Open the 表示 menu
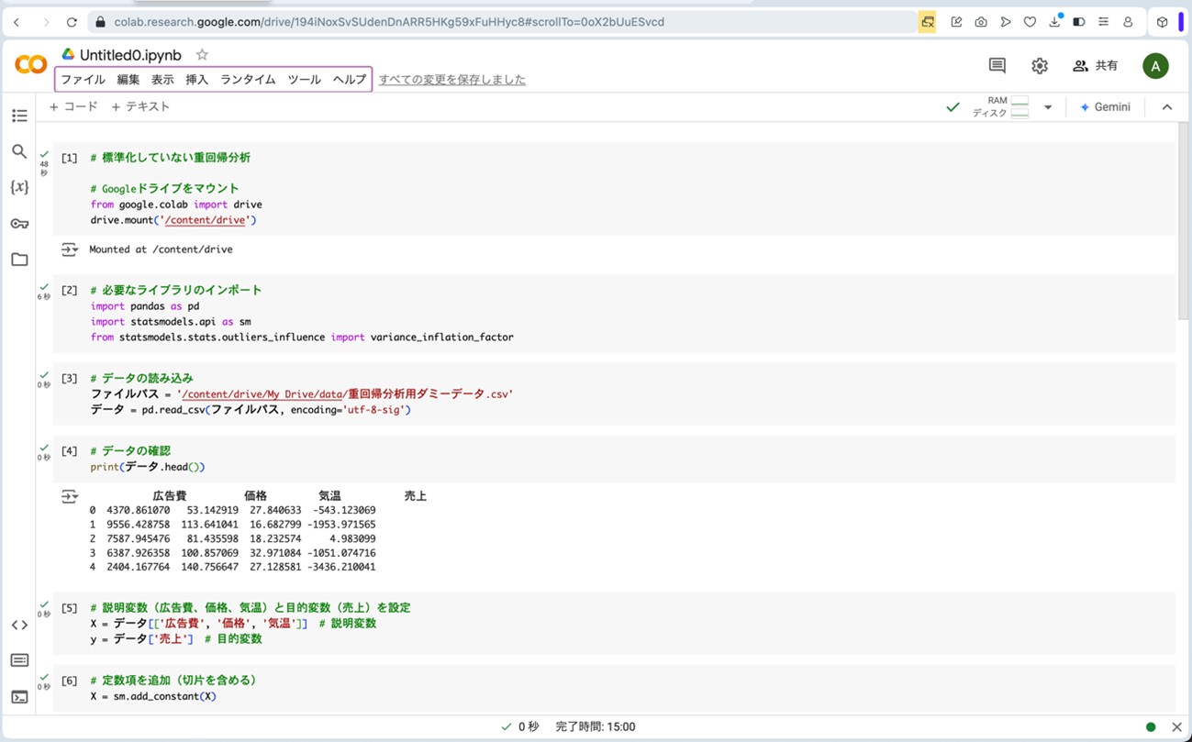 pos(162,80)
